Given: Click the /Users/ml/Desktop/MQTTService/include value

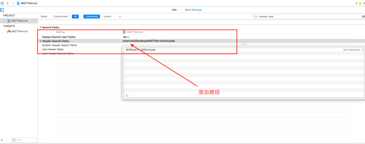Looking at the screenshot, I should pos(149,41).
